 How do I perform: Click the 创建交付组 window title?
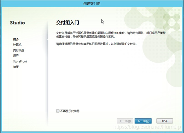click(92, 4)
